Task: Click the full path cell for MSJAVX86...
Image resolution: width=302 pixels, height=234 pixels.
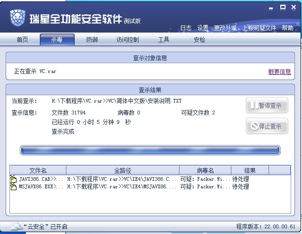Action: (x=122, y=186)
